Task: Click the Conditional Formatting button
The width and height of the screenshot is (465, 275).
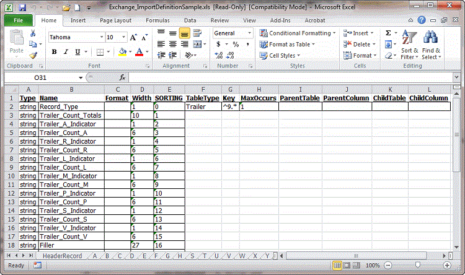Action: coord(298,33)
